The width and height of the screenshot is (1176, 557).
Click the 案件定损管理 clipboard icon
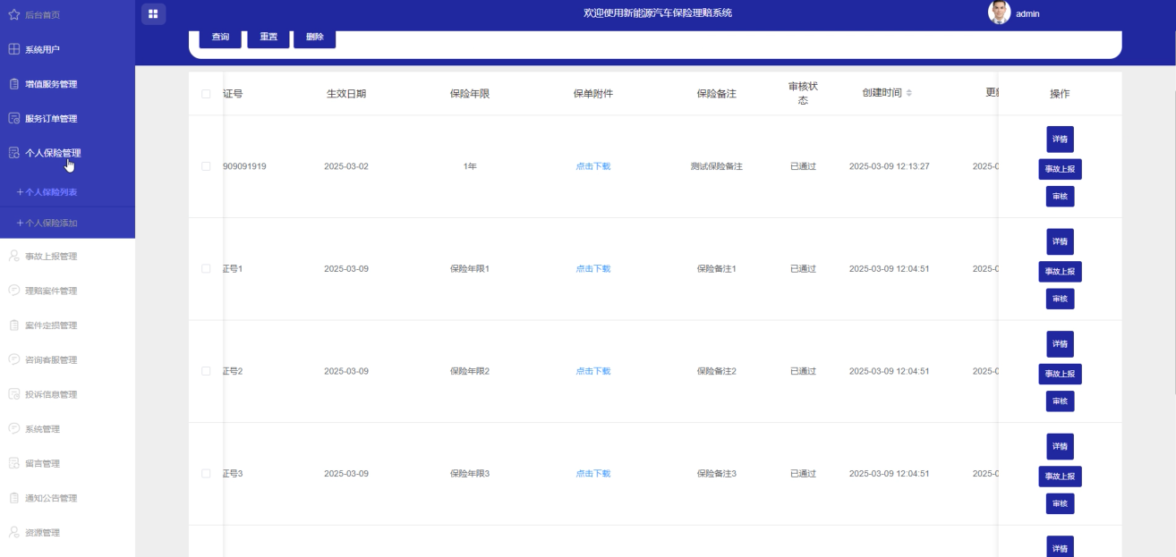pos(13,325)
